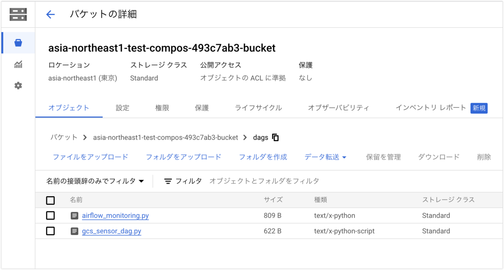Click the ファイルをアップロード link
504x270 pixels.
91,157
